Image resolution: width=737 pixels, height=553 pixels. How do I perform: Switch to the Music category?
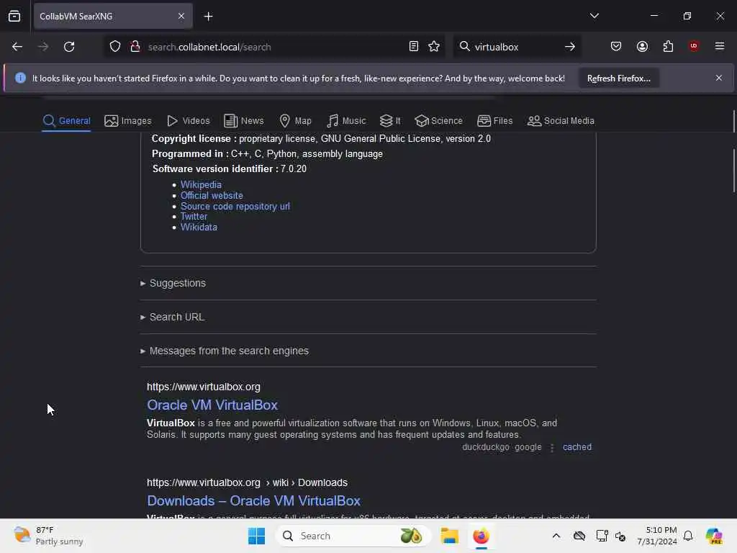[346, 121]
